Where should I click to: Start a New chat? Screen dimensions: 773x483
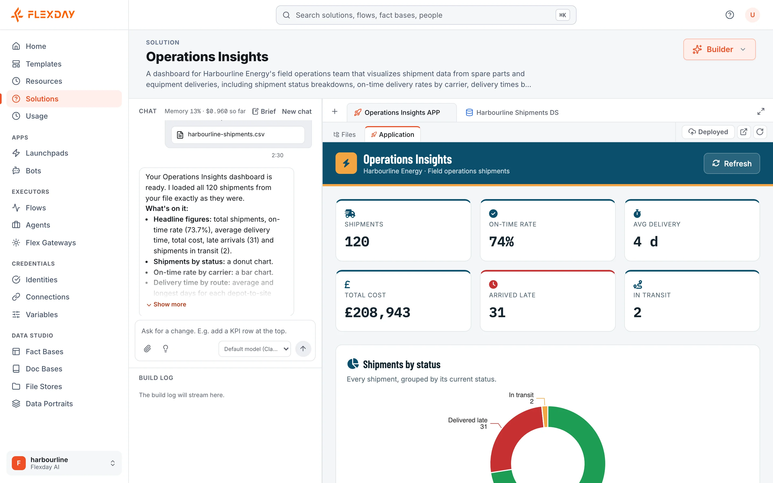tap(296, 111)
